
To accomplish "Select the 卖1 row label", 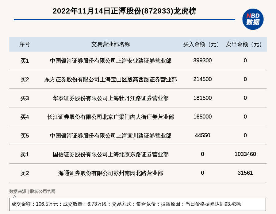I will 25,154.
